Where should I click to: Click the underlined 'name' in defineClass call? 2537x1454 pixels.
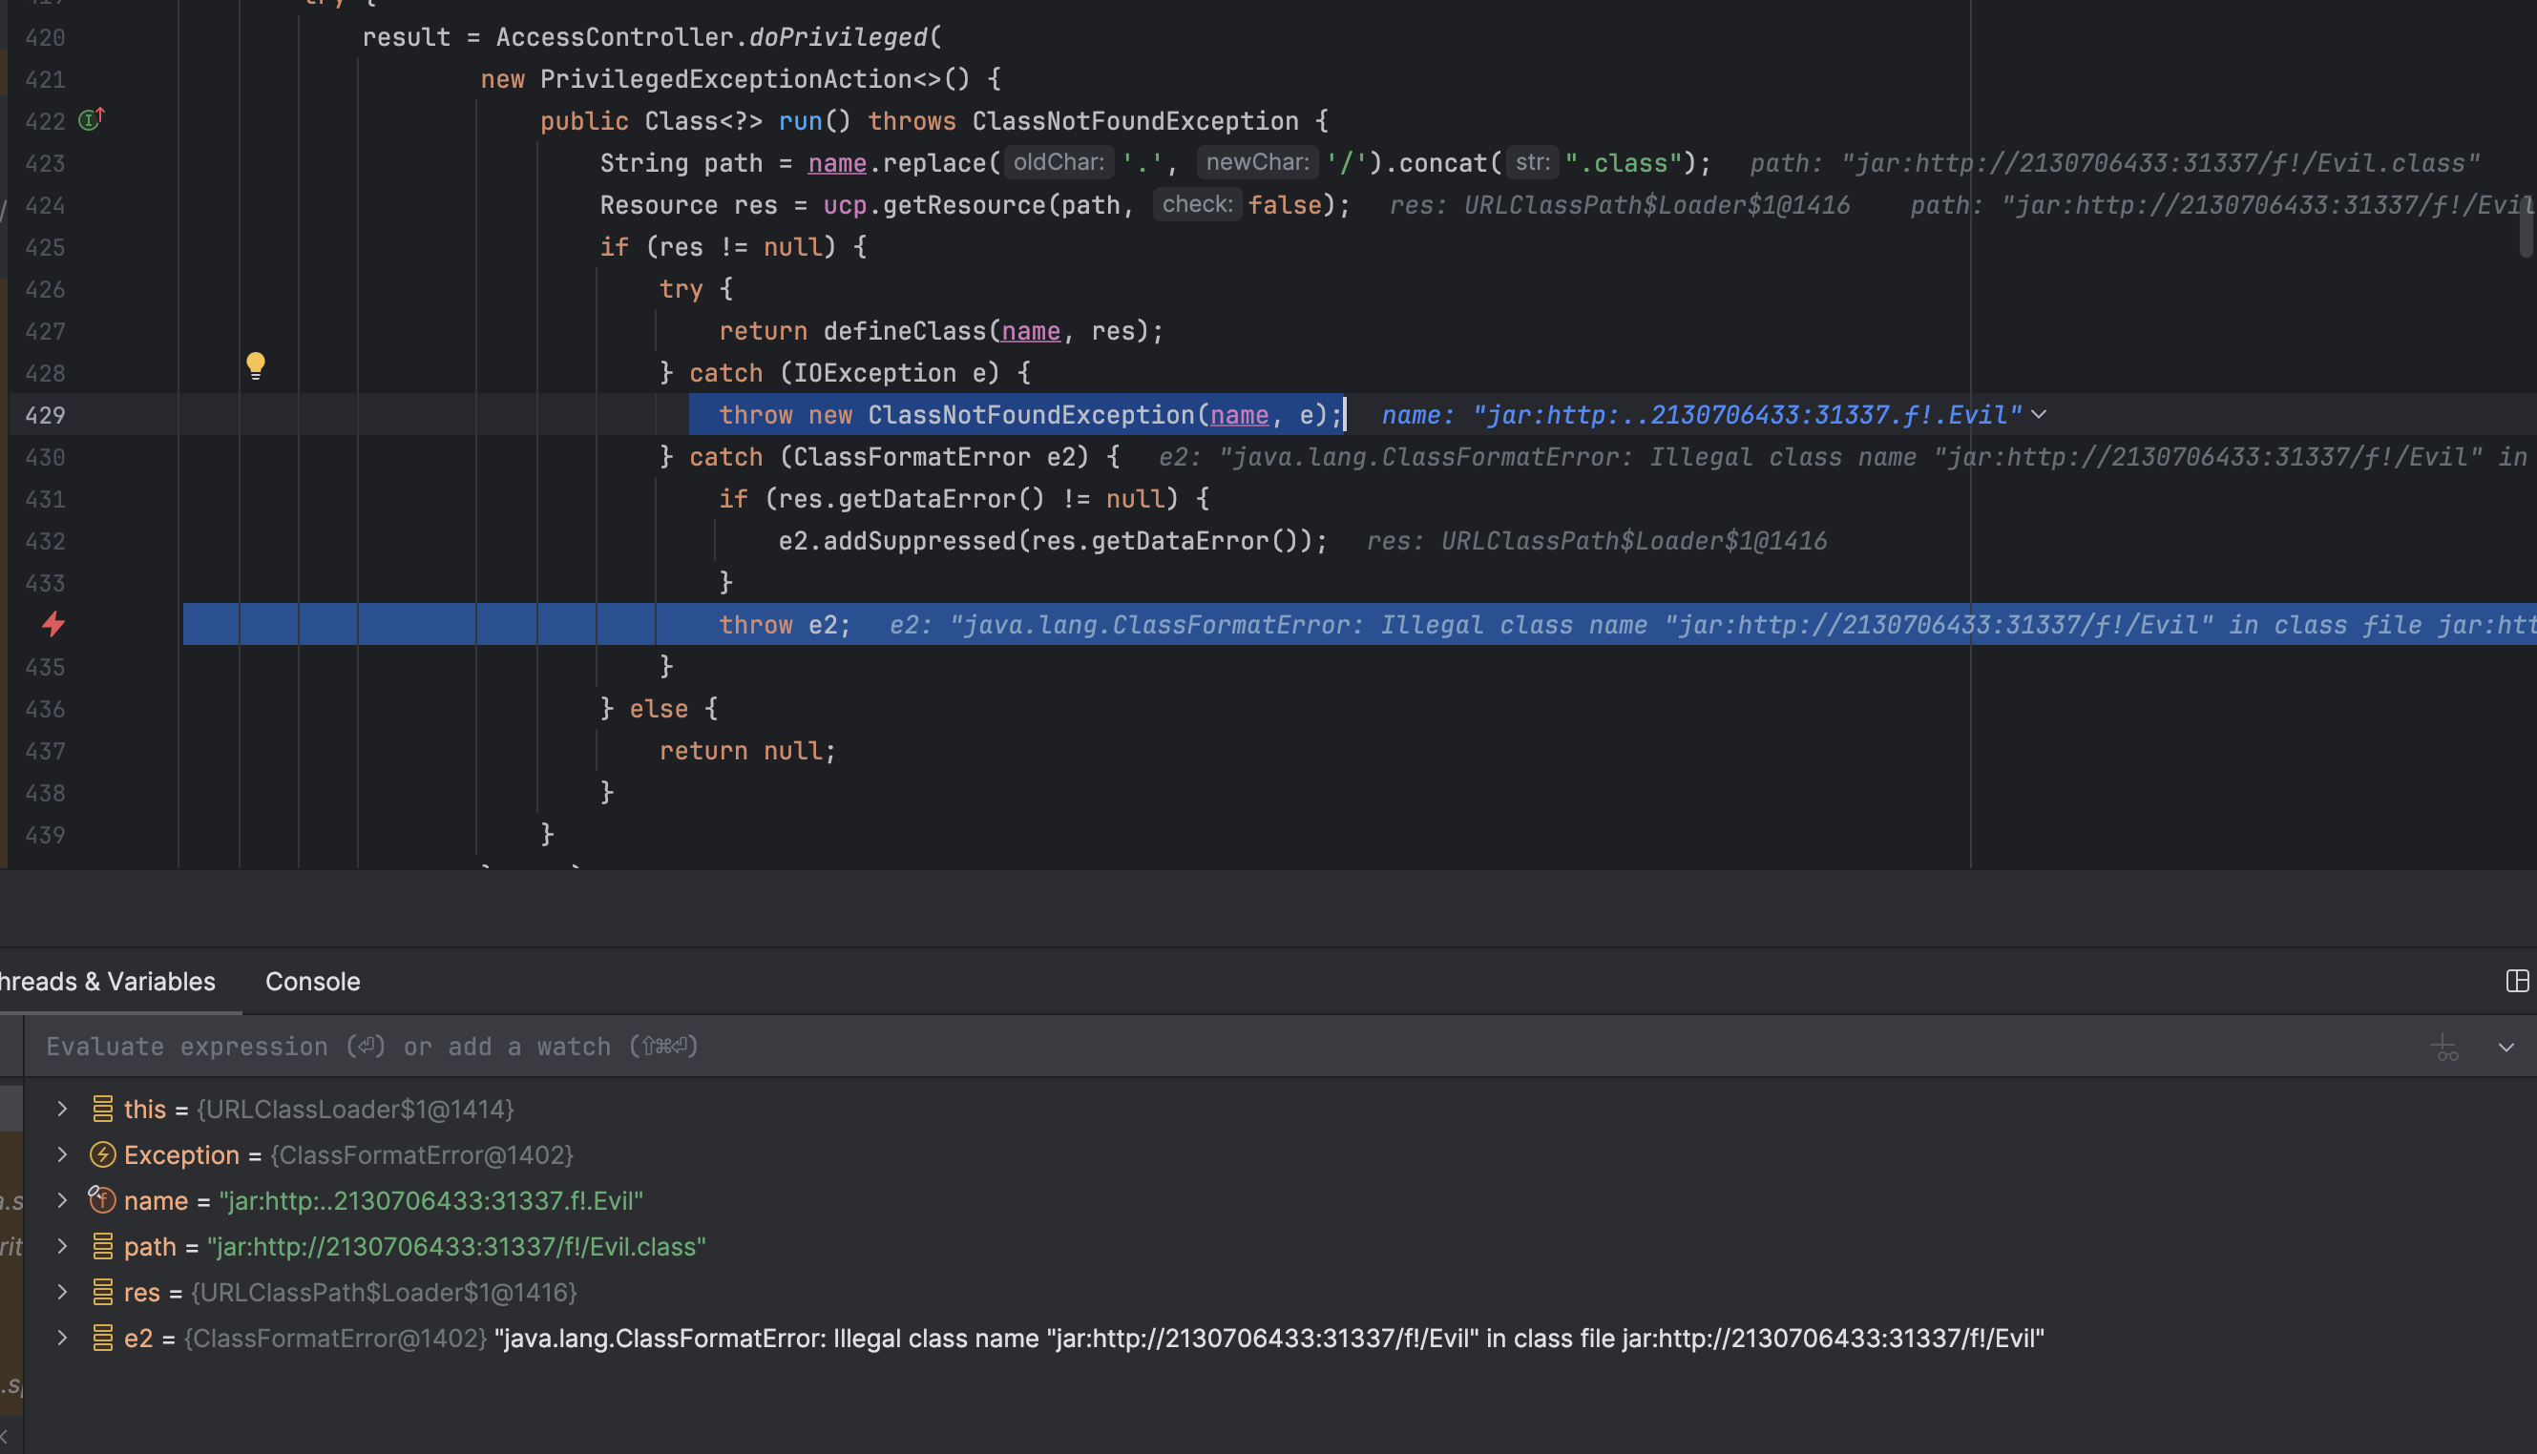point(1031,330)
